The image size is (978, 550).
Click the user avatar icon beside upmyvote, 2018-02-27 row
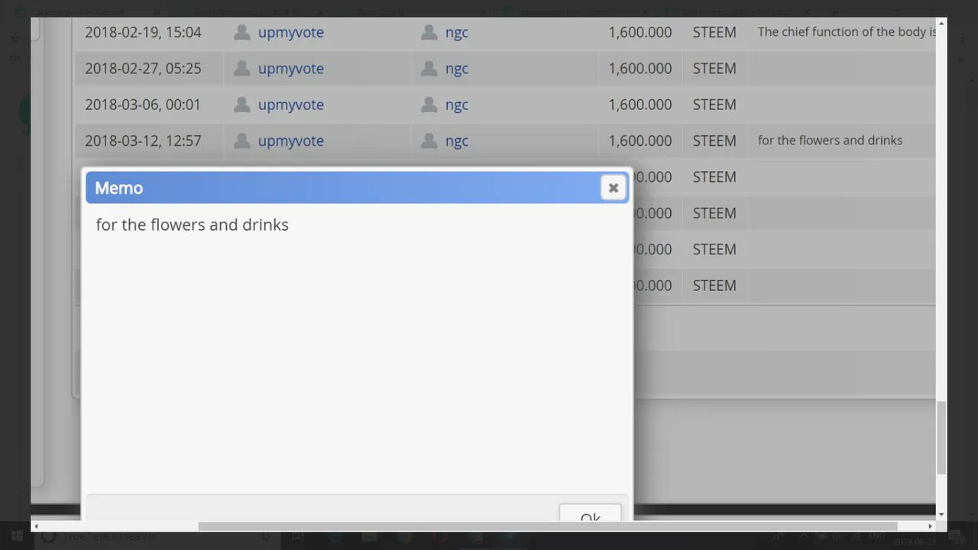(241, 68)
